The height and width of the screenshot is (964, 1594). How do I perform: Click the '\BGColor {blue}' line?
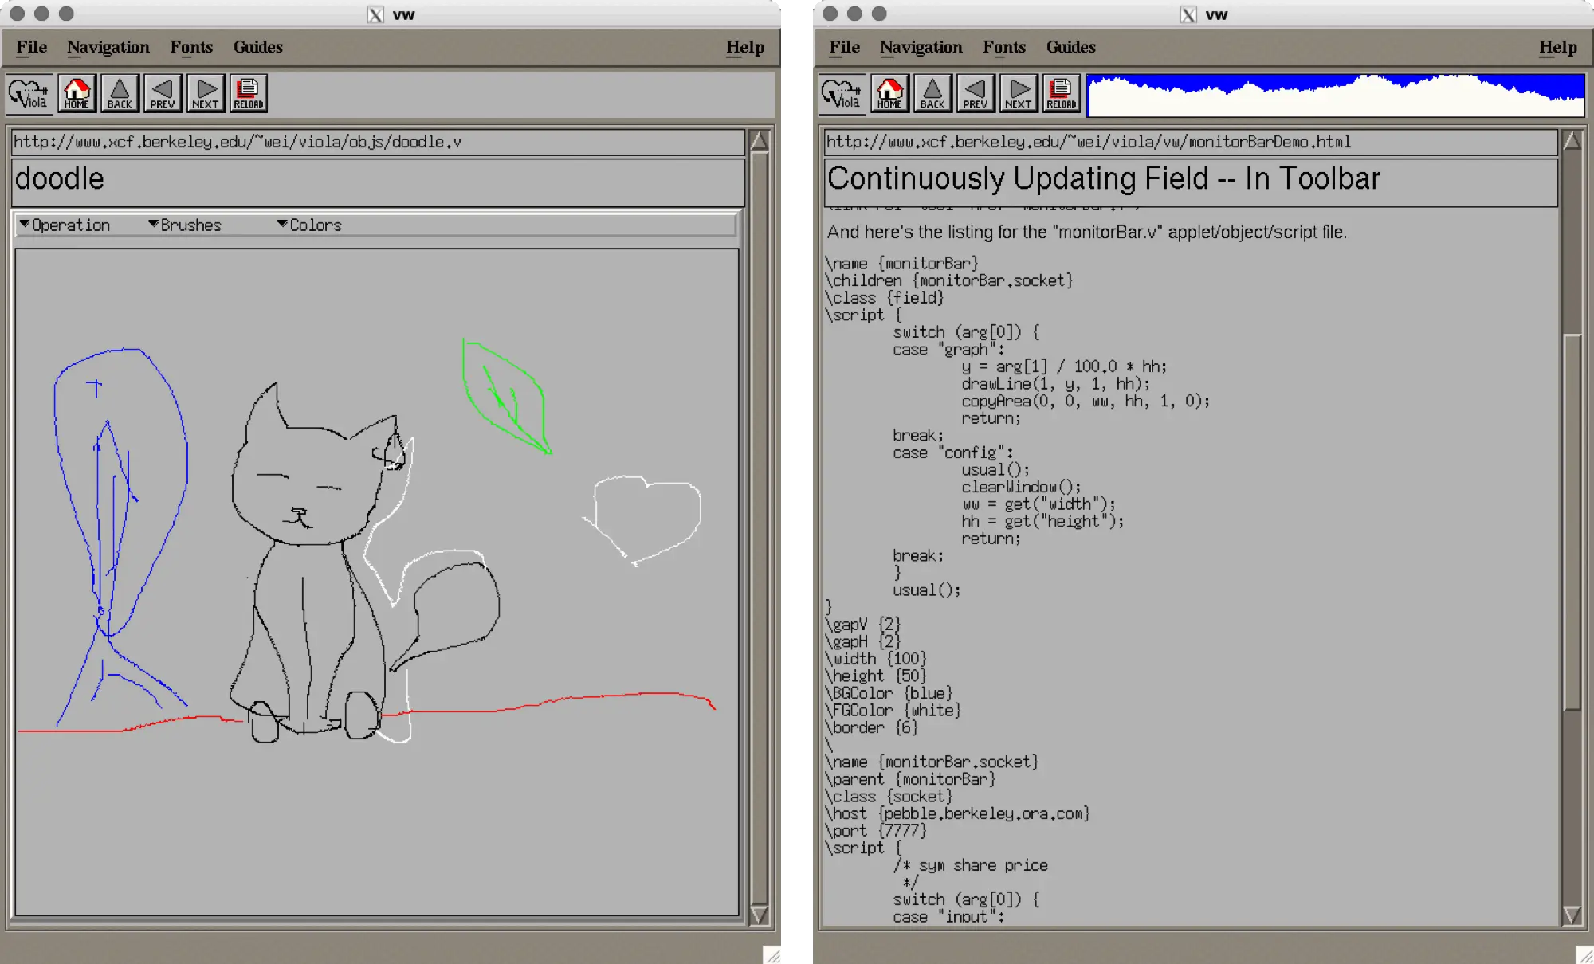tap(889, 693)
